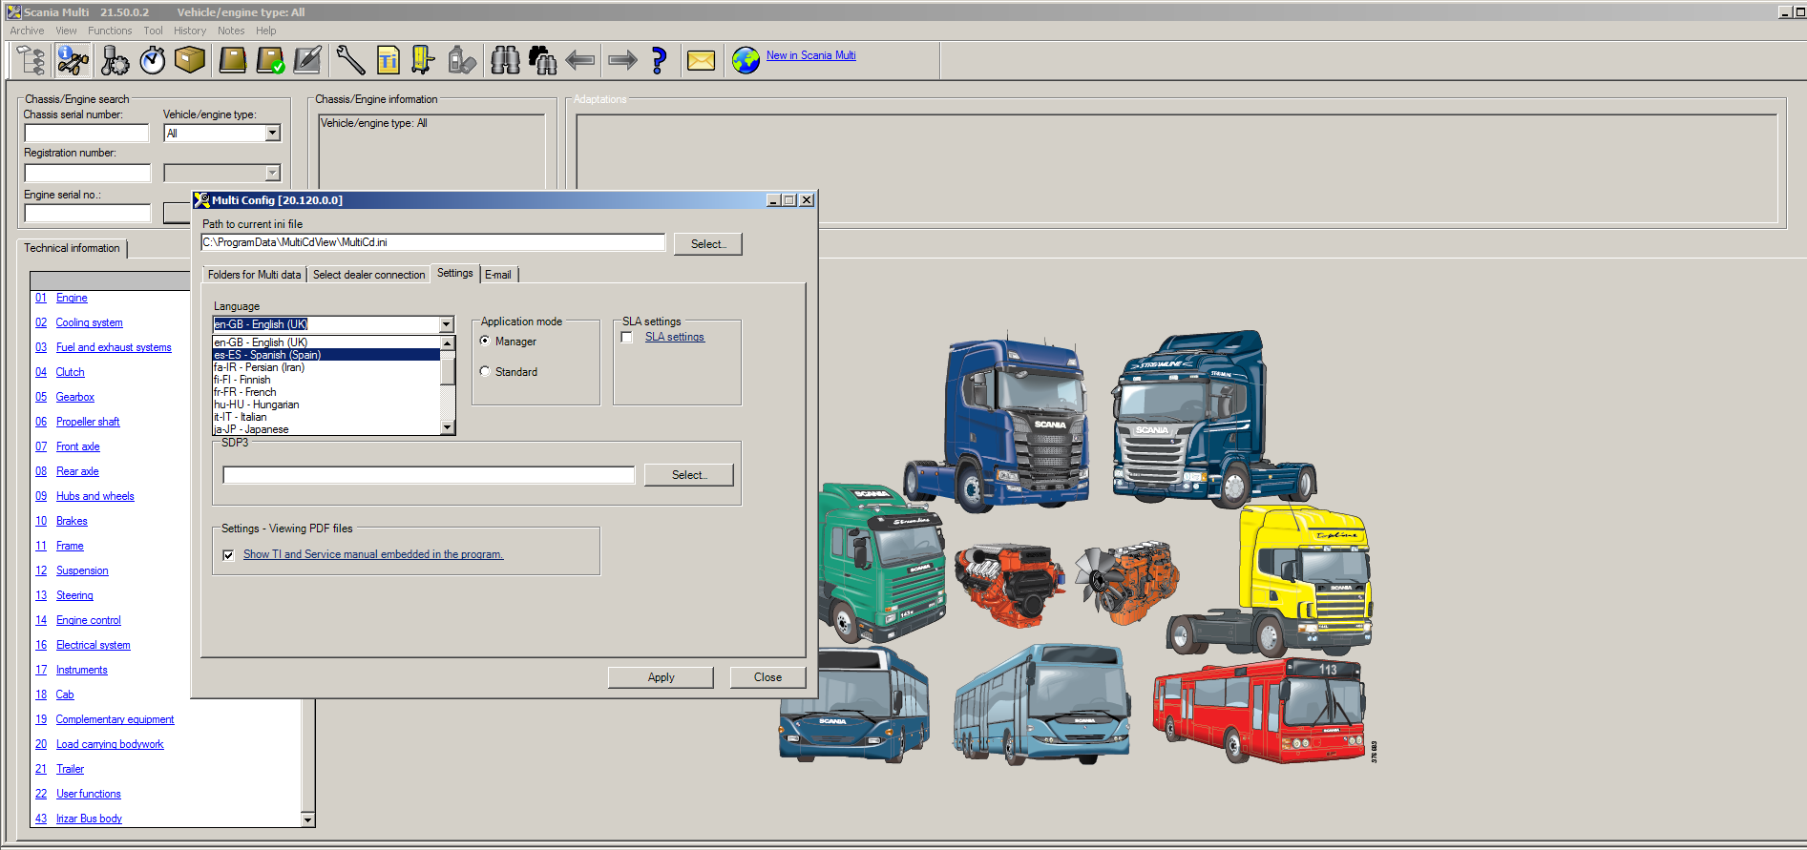Open the TI technical information icon

388,60
